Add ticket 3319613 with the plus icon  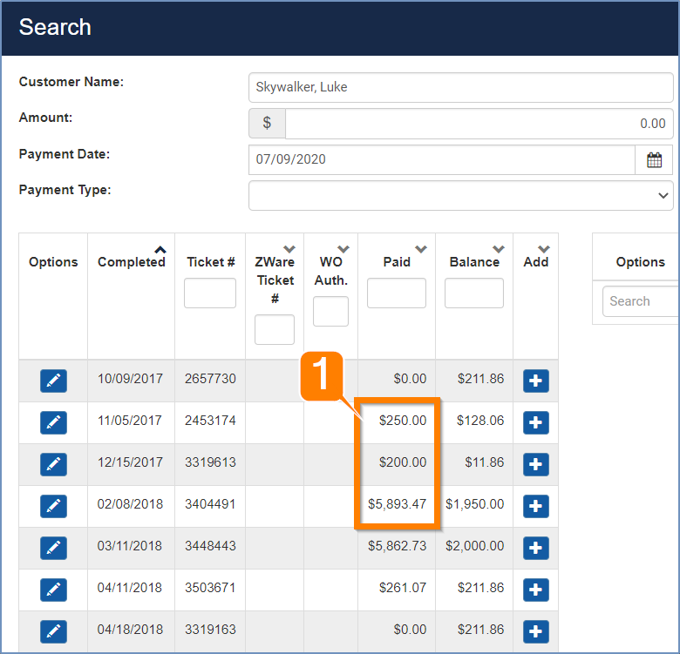click(535, 464)
